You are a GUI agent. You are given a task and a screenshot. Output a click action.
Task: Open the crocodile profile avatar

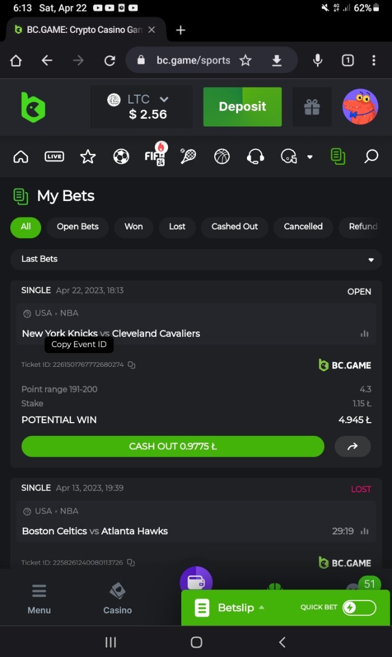360,107
